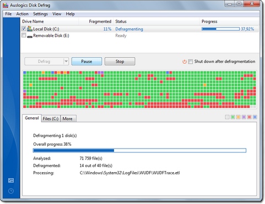The height and width of the screenshot is (204, 265).
Task: Uncheck the Local Disk (C:) checkbox
Action: 24,29
